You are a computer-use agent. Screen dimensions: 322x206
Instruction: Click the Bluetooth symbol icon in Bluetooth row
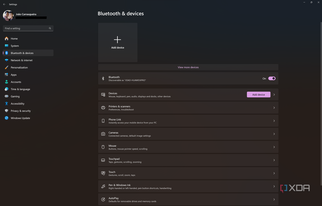click(x=103, y=78)
